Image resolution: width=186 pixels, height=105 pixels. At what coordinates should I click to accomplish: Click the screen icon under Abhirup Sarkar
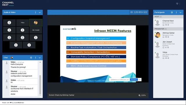163,37
